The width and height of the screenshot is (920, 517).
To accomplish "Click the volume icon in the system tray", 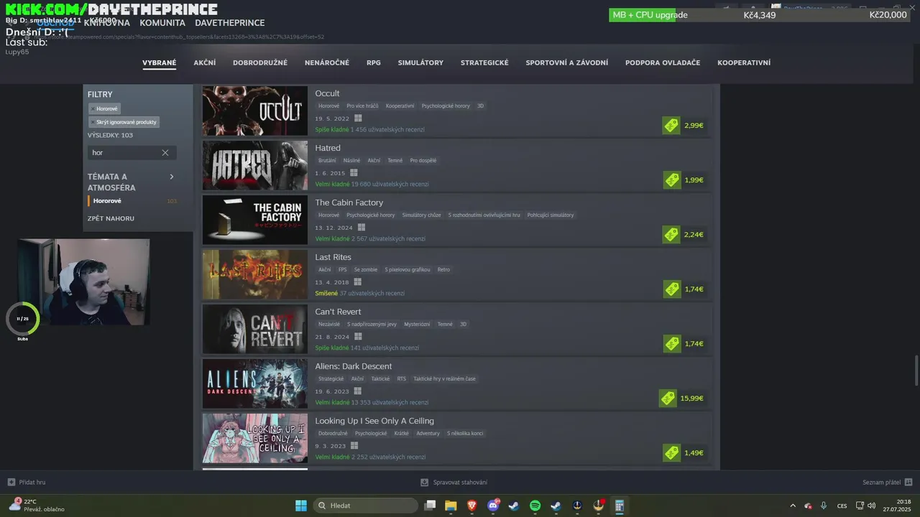I will (872, 506).
